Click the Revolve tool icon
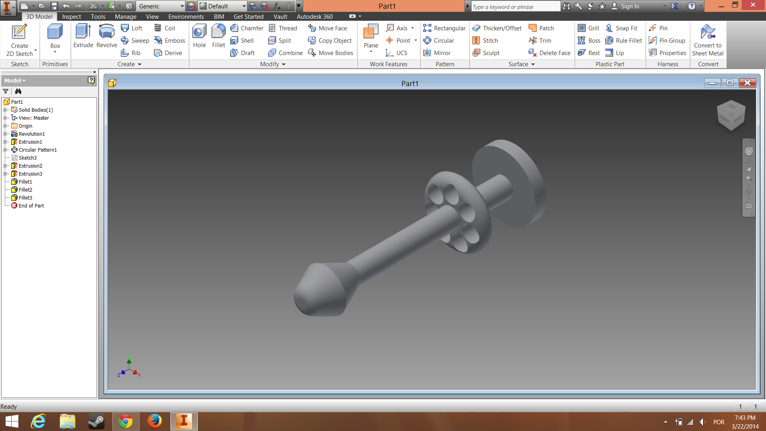Image resolution: width=766 pixels, height=431 pixels. (x=107, y=32)
